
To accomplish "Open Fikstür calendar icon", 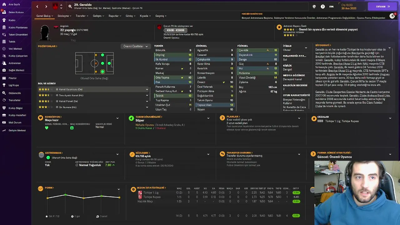I will click(x=4, y=78).
